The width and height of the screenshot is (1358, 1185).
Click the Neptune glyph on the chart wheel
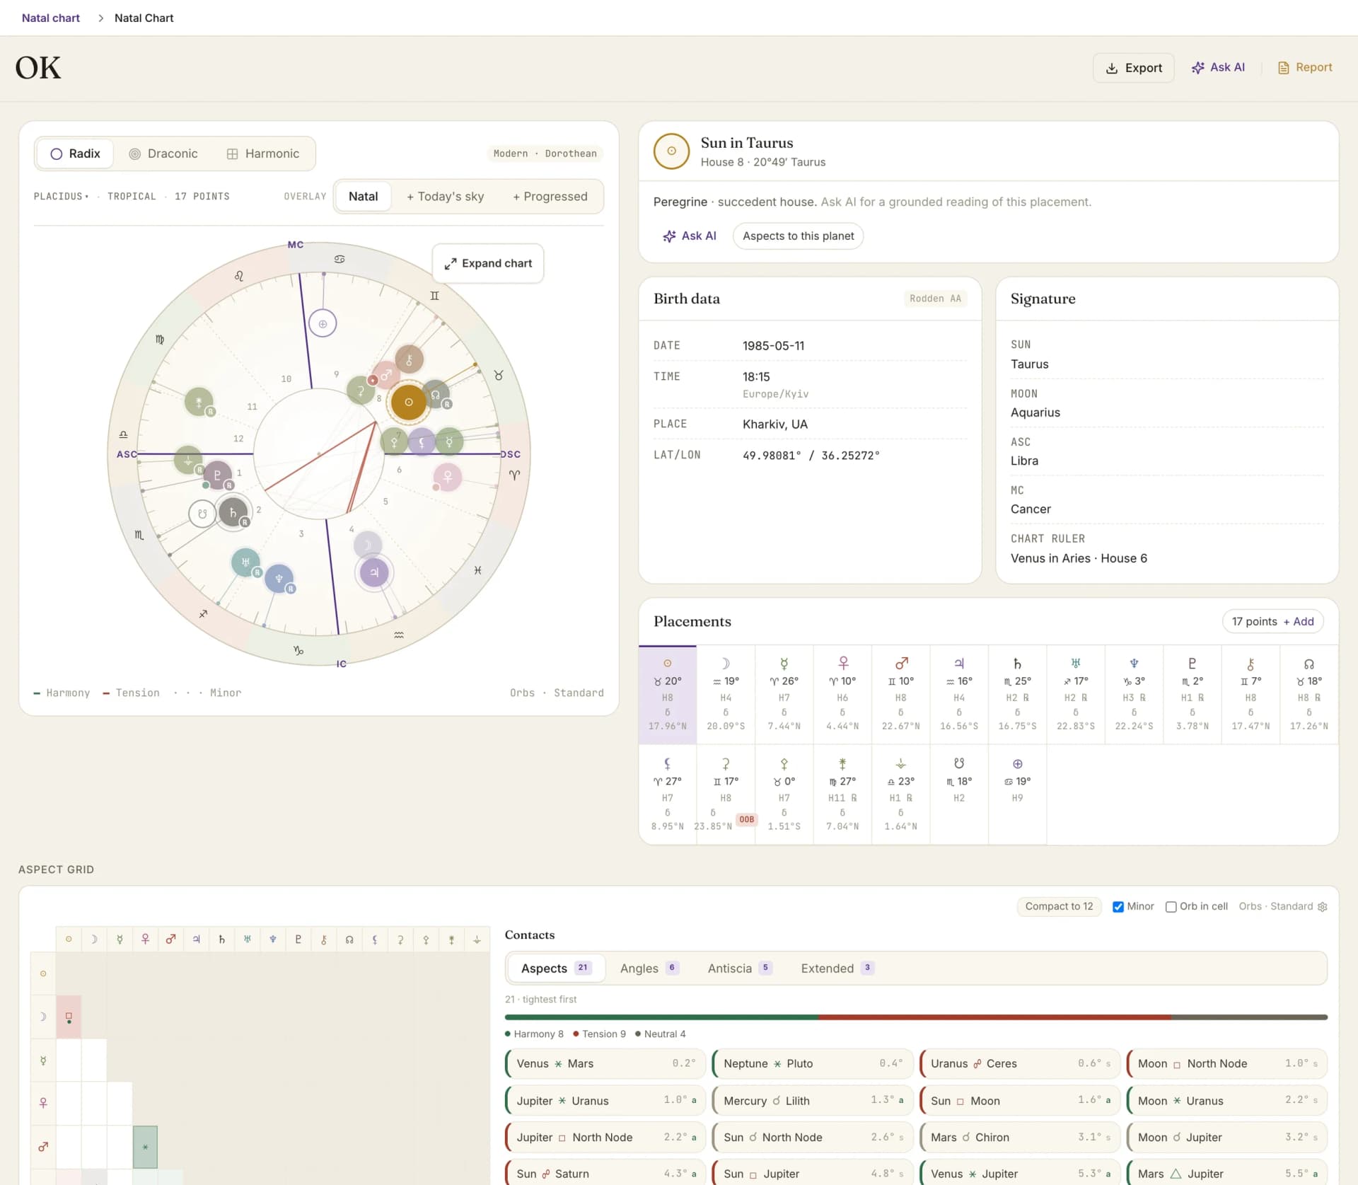pyautogui.click(x=279, y=579)
